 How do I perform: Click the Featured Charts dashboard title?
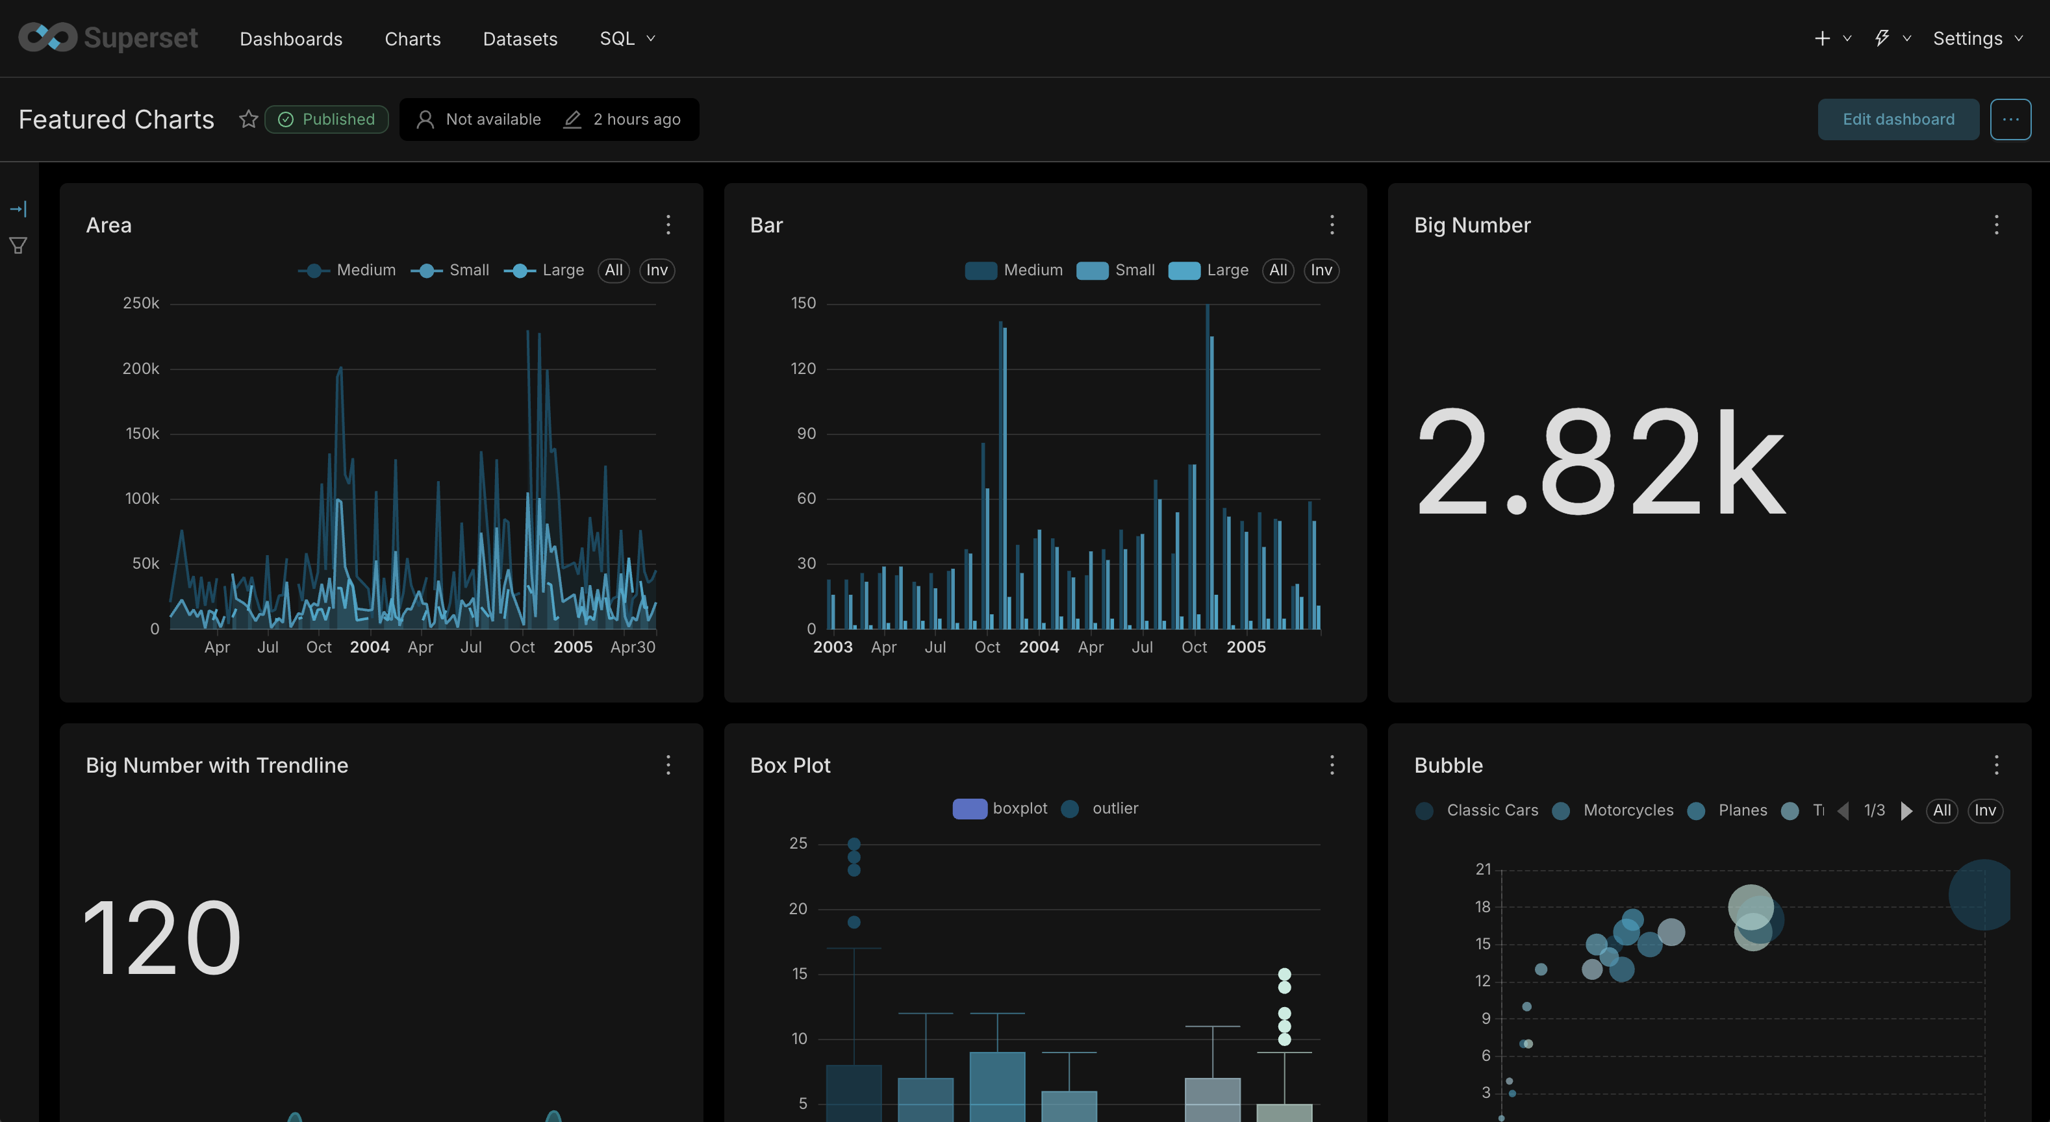click(116, 119)
